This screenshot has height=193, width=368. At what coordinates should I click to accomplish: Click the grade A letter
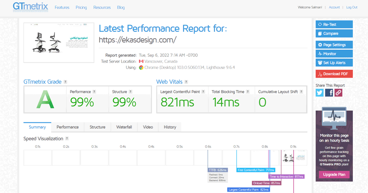pyautogui.click(x=45, y=100)
